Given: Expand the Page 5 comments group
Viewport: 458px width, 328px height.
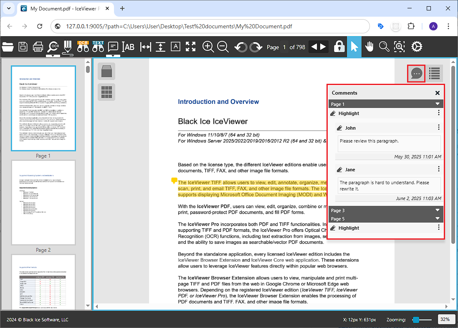Looking at the screenshot, I should coord(437,219).
